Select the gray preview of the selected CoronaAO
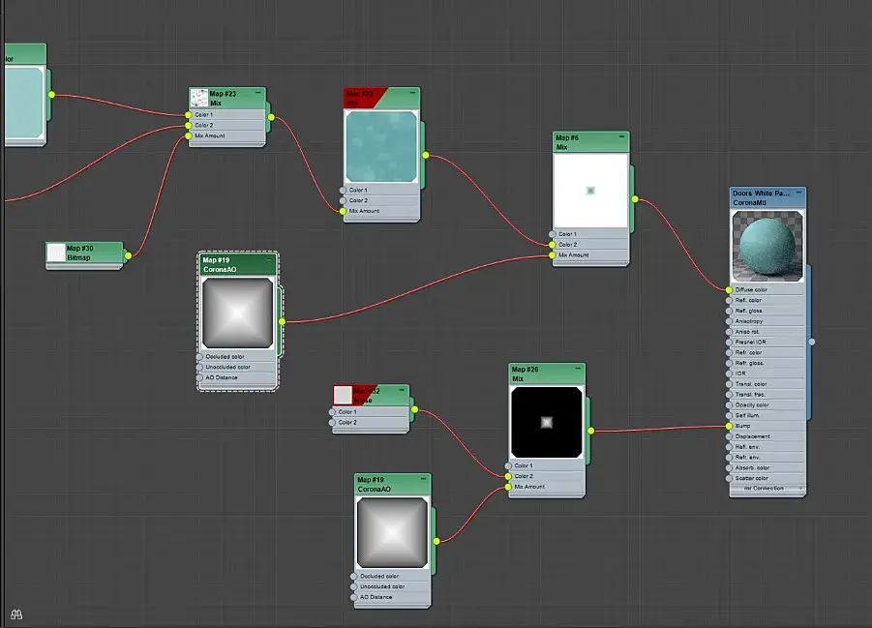The height and width of the screenshot is (628, 872). pos(238,314)
